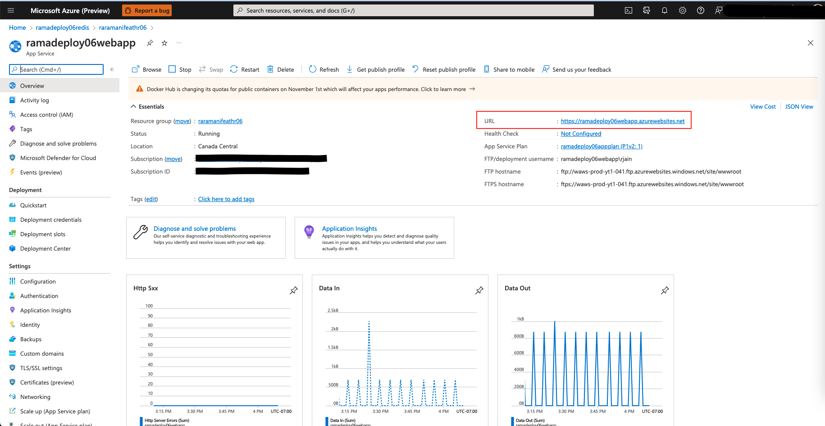Open ramadeploy06appplan (P1v2: 1) link

click(602, 146)
